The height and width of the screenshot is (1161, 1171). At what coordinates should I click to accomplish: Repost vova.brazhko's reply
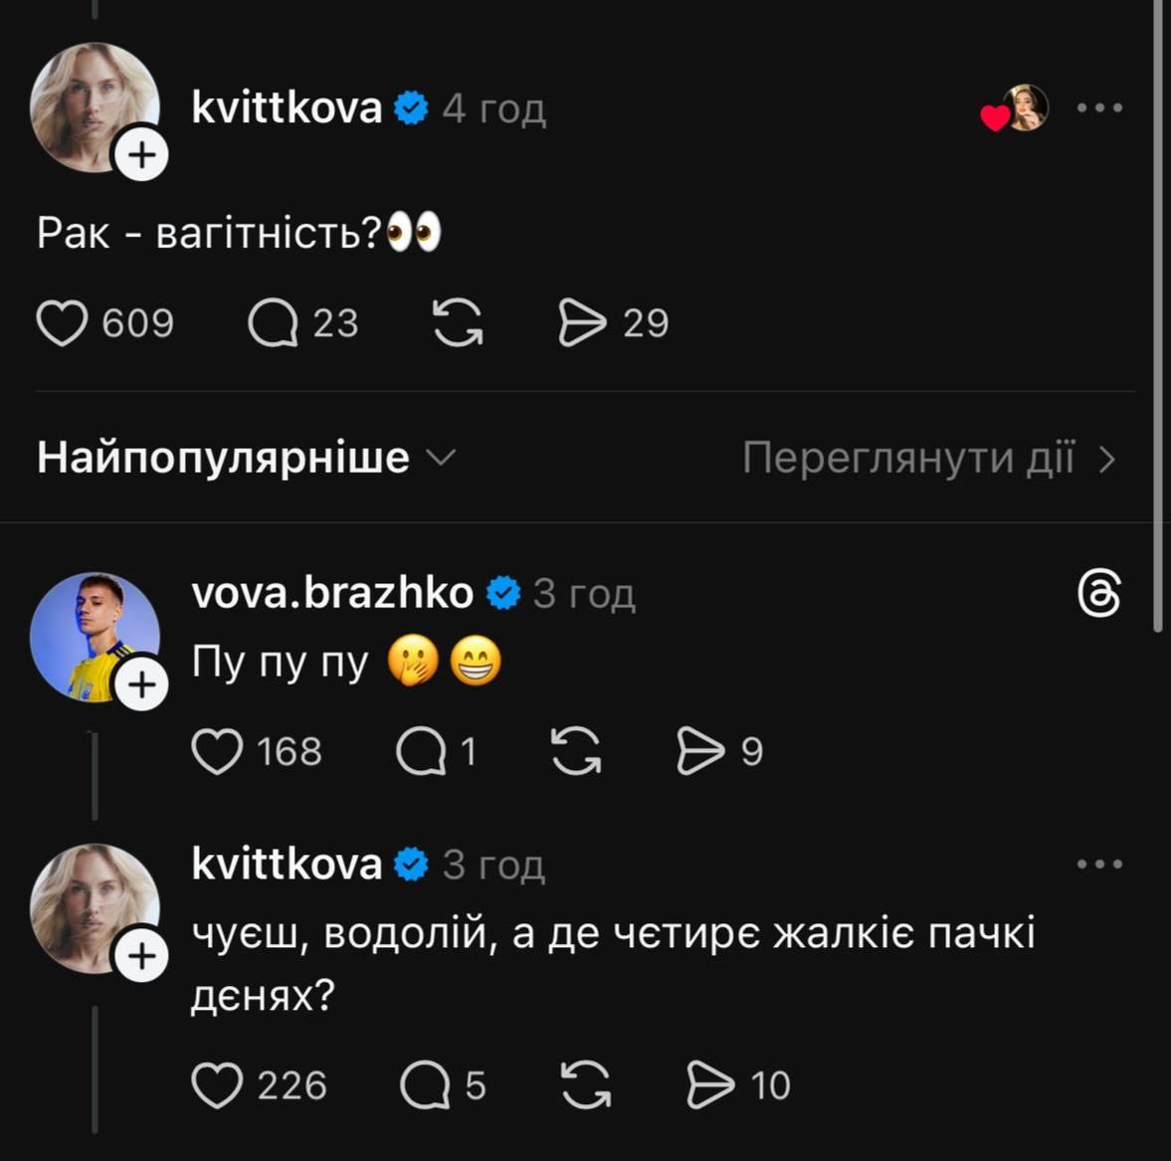[576, 751]
